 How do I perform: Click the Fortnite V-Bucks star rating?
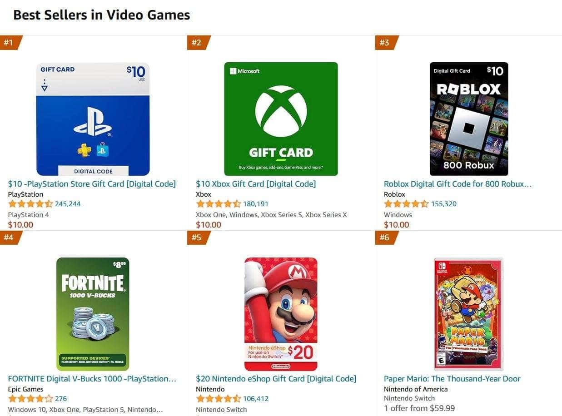click(x=30, y=399)
